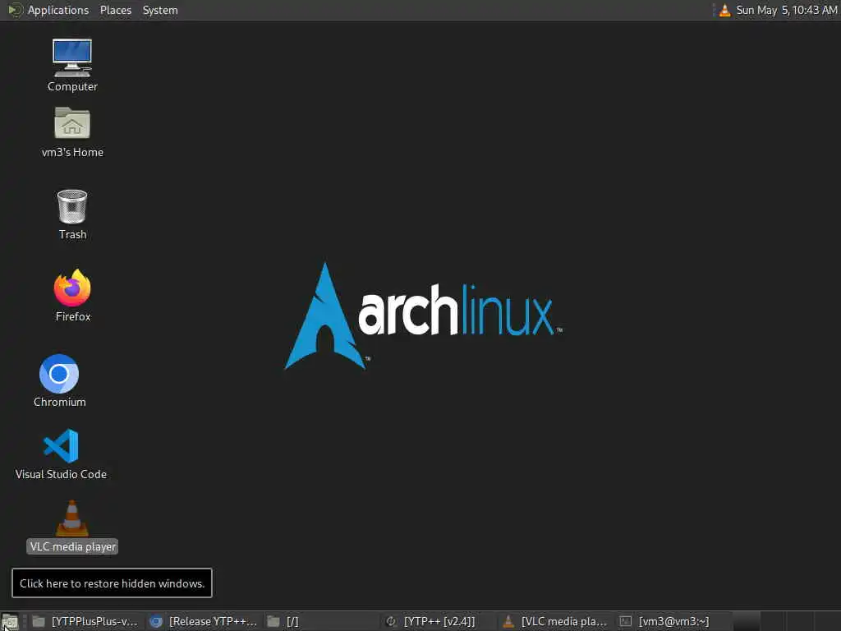This screenshot has width=841, height=631.
Task: Restore the YTPPlusPlus-v... taskbar window
Action: (x=85, y=621)
